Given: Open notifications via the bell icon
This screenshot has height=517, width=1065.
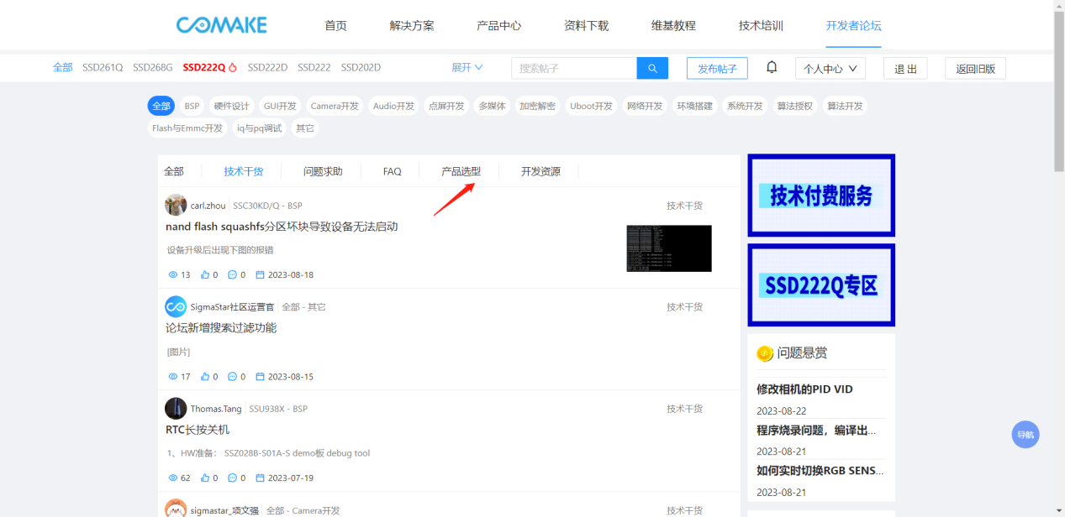Looking at the screenshot, I should coord(772,67).
